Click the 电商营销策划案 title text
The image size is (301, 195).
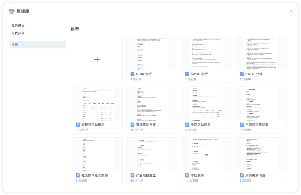coord(257,125)
